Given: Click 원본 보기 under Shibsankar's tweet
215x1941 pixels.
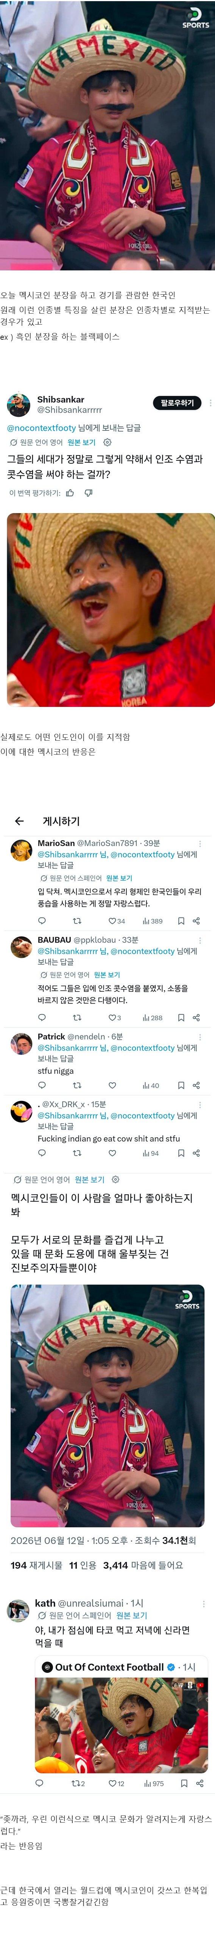Looking at the screenshot, I should point(81,442).
